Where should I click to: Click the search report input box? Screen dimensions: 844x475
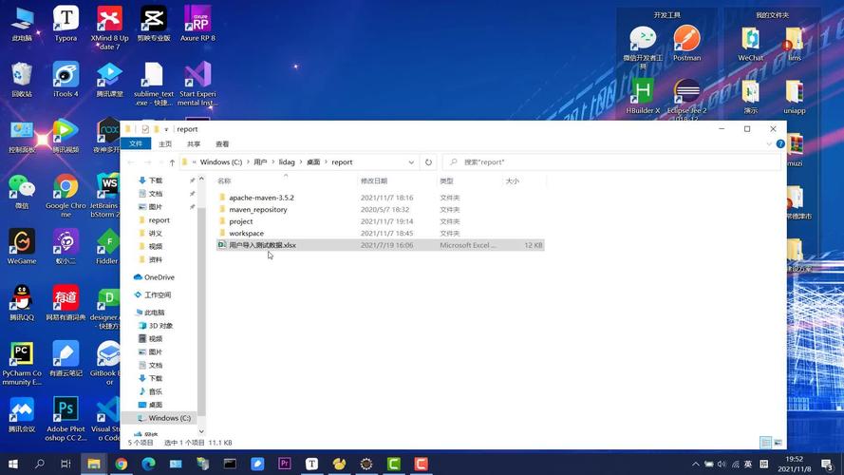point(612,162)
